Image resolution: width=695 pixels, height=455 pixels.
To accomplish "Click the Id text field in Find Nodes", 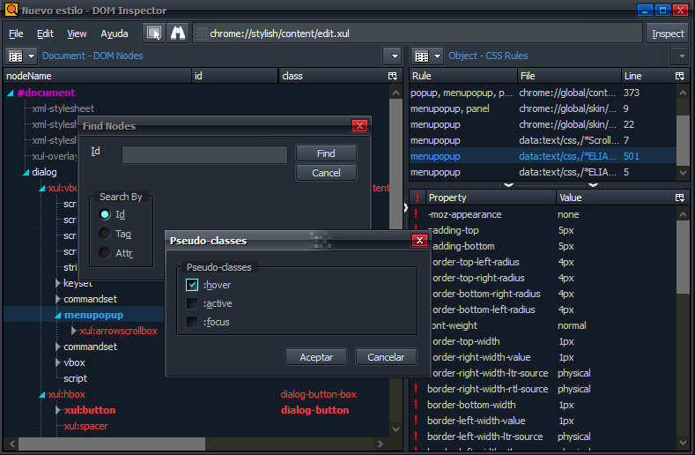I will [x=204, y=155].
